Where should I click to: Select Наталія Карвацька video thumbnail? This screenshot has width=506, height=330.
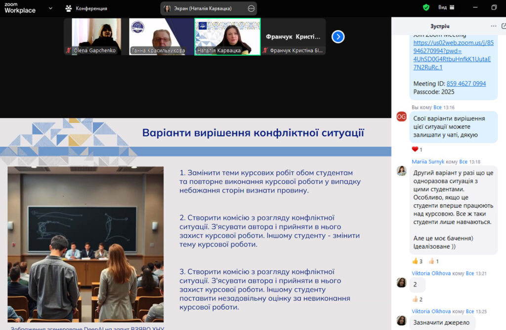[x=227, y=37]
